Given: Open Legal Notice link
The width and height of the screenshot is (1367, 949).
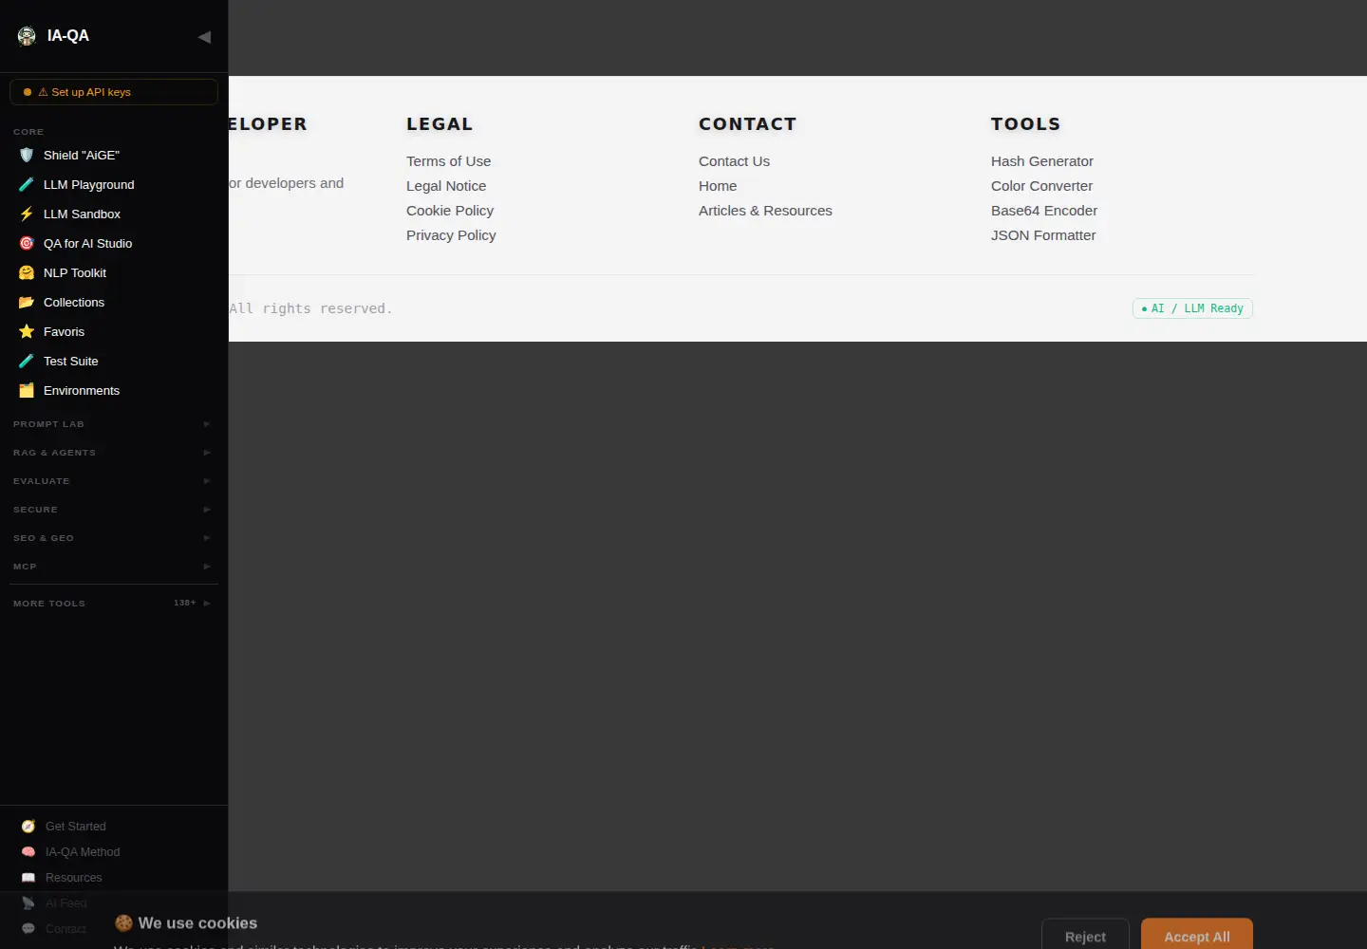Looking at the screenshot, I should pyautogui.click(x=446, y=186).
